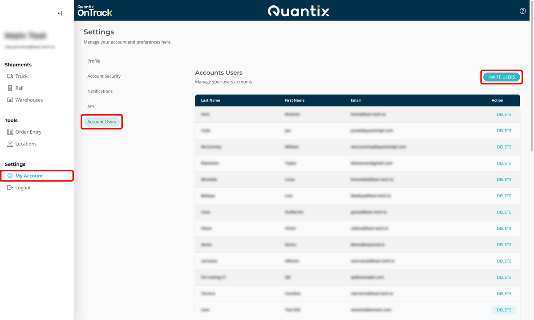Click the Quantix OnTrack logo
This screenshot has width=534, height=320.
(x=95, y=10)
